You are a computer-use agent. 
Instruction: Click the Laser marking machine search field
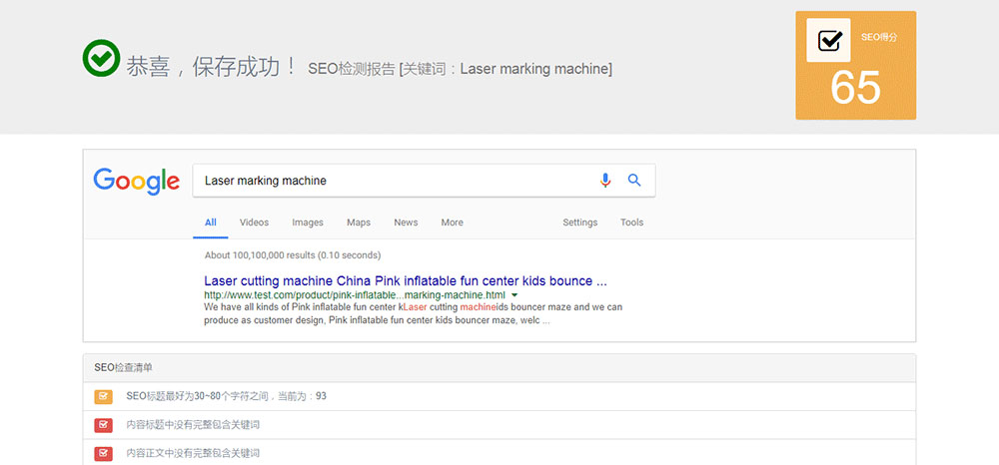(390, 181)
